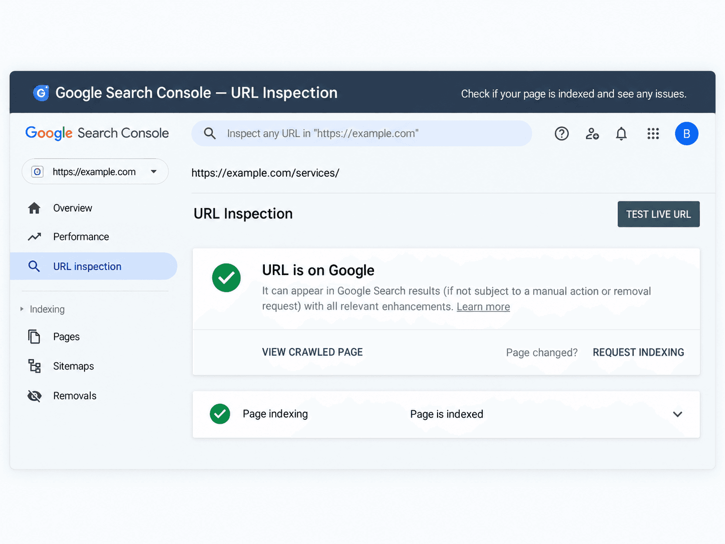725x544 pixels.
Task: Click the green check beside Page indexing
Action: click(220, 414)
